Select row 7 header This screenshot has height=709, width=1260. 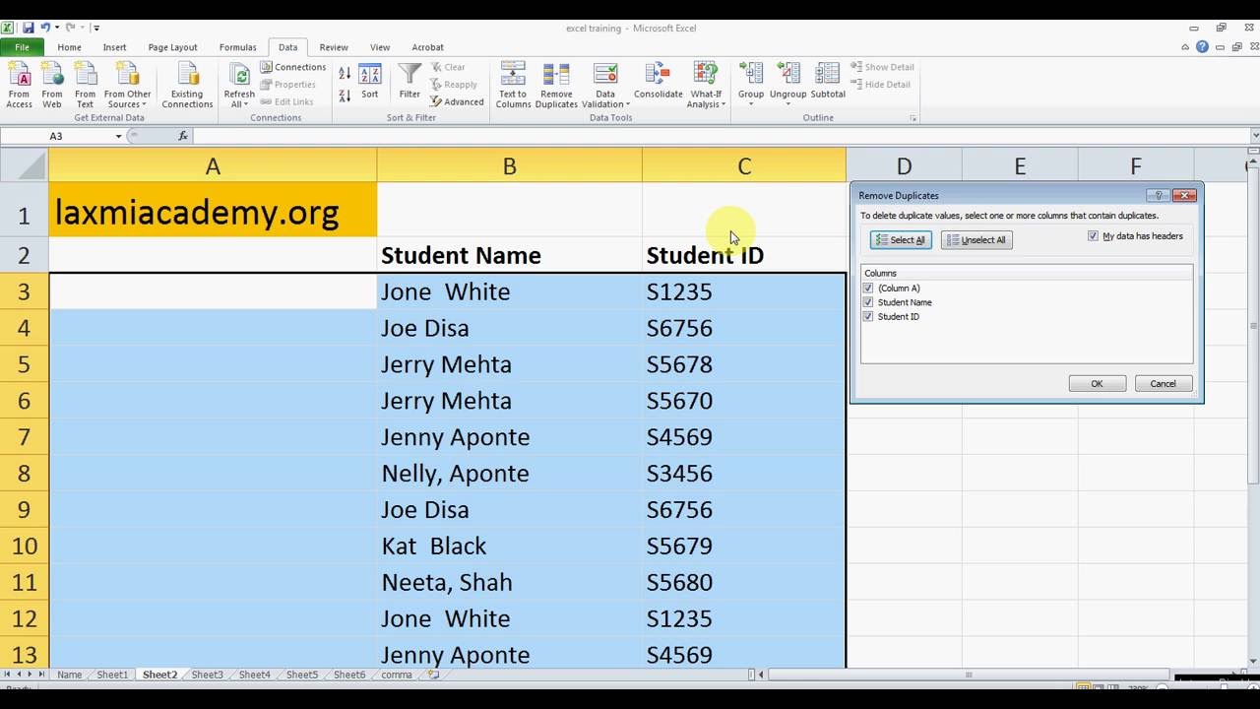pos(25,437)
